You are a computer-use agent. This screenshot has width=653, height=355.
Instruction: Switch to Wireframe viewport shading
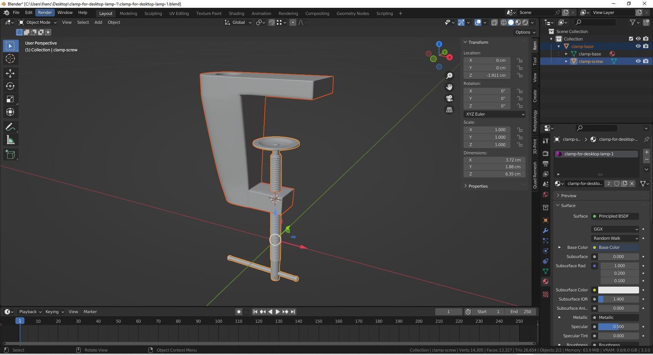coord(504,22)
